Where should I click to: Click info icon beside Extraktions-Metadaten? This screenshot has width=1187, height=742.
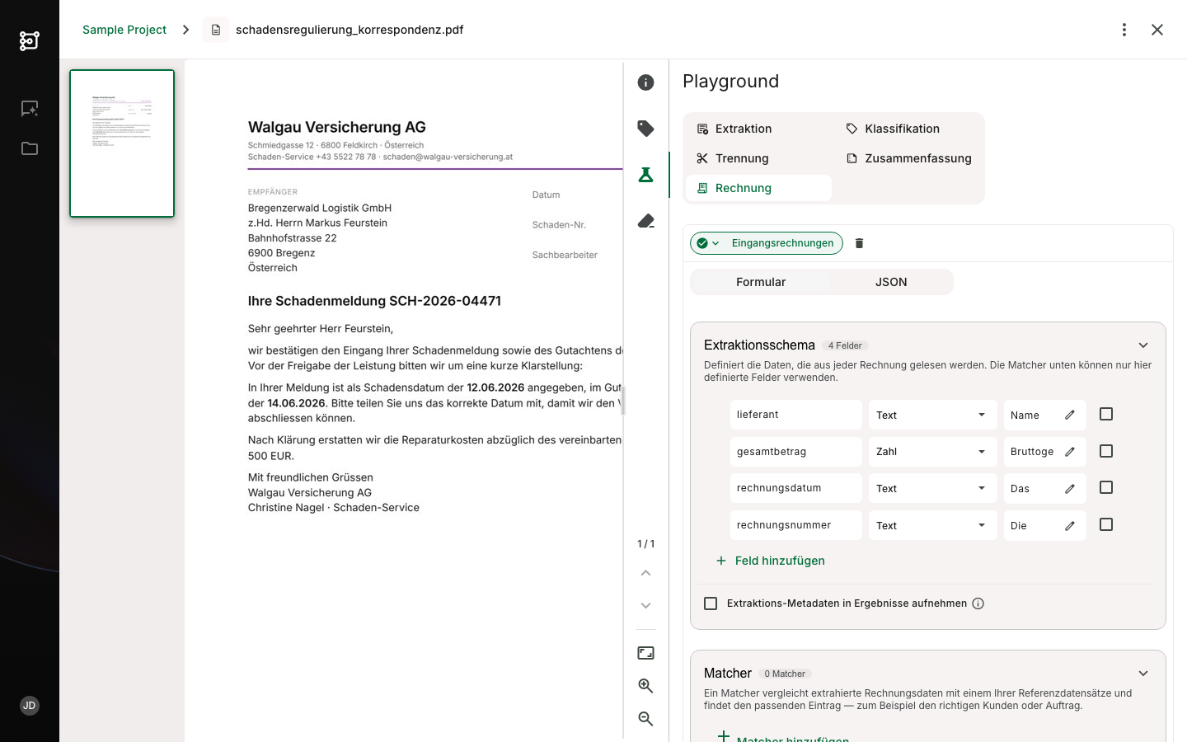(x=978, y=603)
